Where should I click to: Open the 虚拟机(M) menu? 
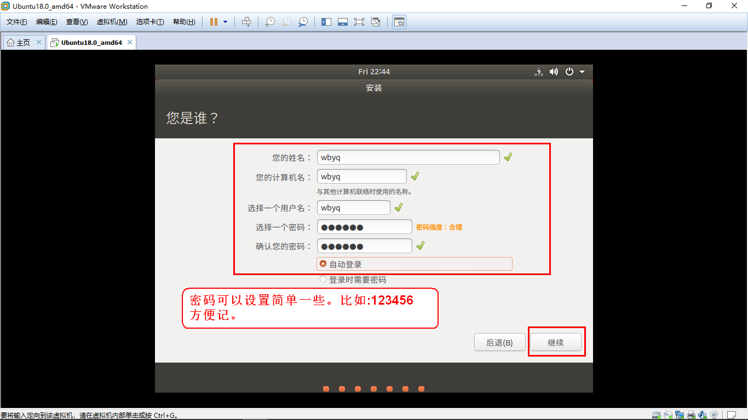coord(112,22)
